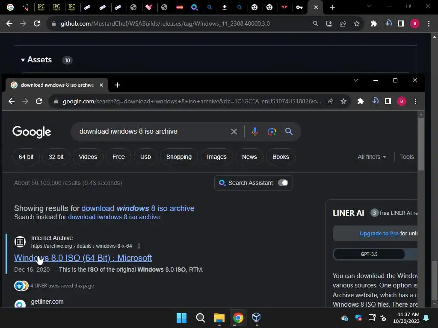438x328 pixels.
Task: Search instead for 'download iwndows 8 iso archive'
Action: (x=114, y=217)
